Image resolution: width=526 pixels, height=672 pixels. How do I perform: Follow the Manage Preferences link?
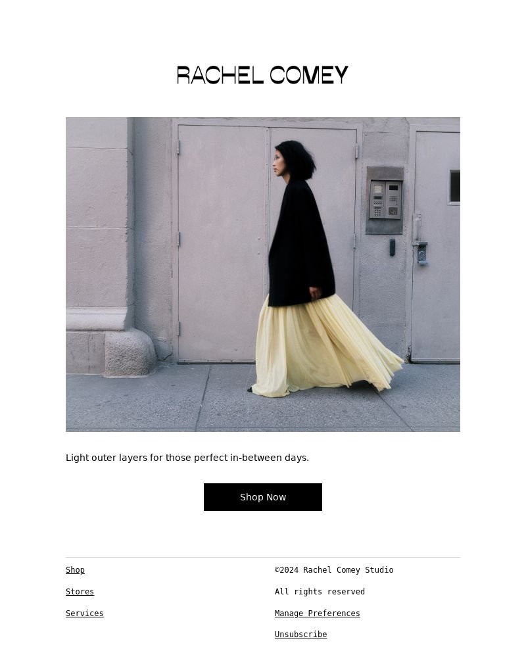point(317,613)
